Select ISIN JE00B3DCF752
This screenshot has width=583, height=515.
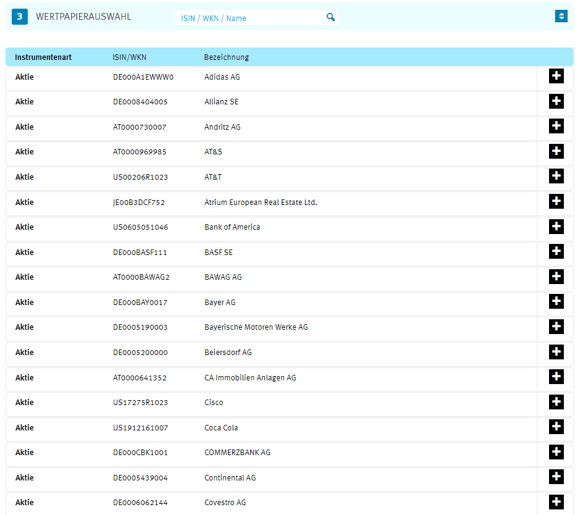(139, 203)
